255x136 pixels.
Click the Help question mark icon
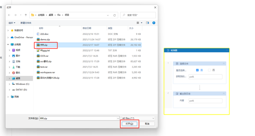tap(154, 23)
